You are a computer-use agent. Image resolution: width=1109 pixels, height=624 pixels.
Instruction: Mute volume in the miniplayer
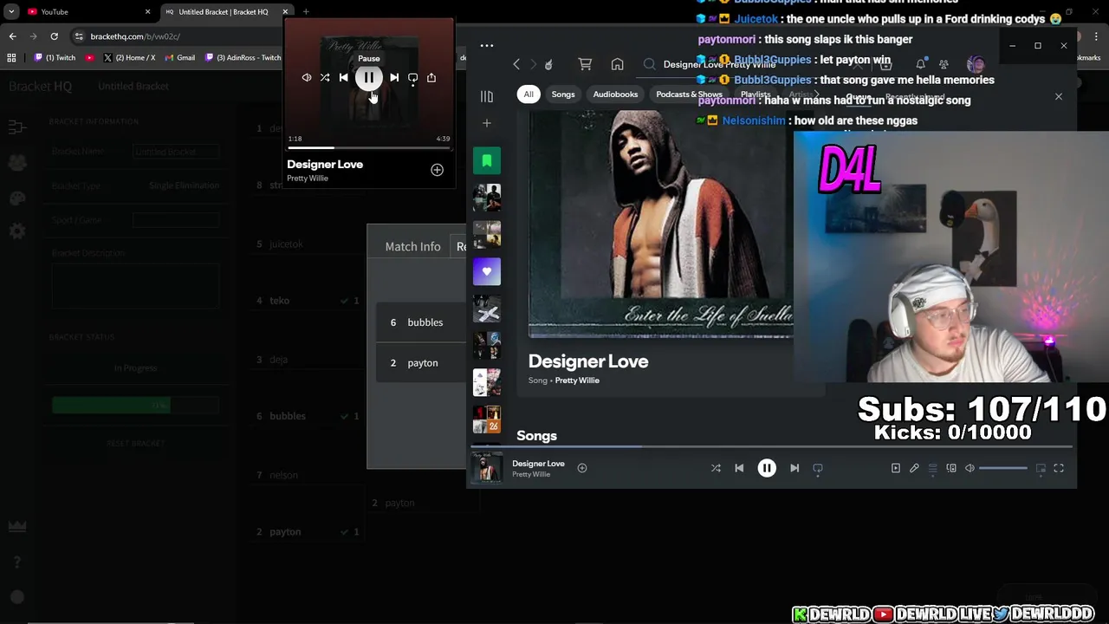(307, 78)
